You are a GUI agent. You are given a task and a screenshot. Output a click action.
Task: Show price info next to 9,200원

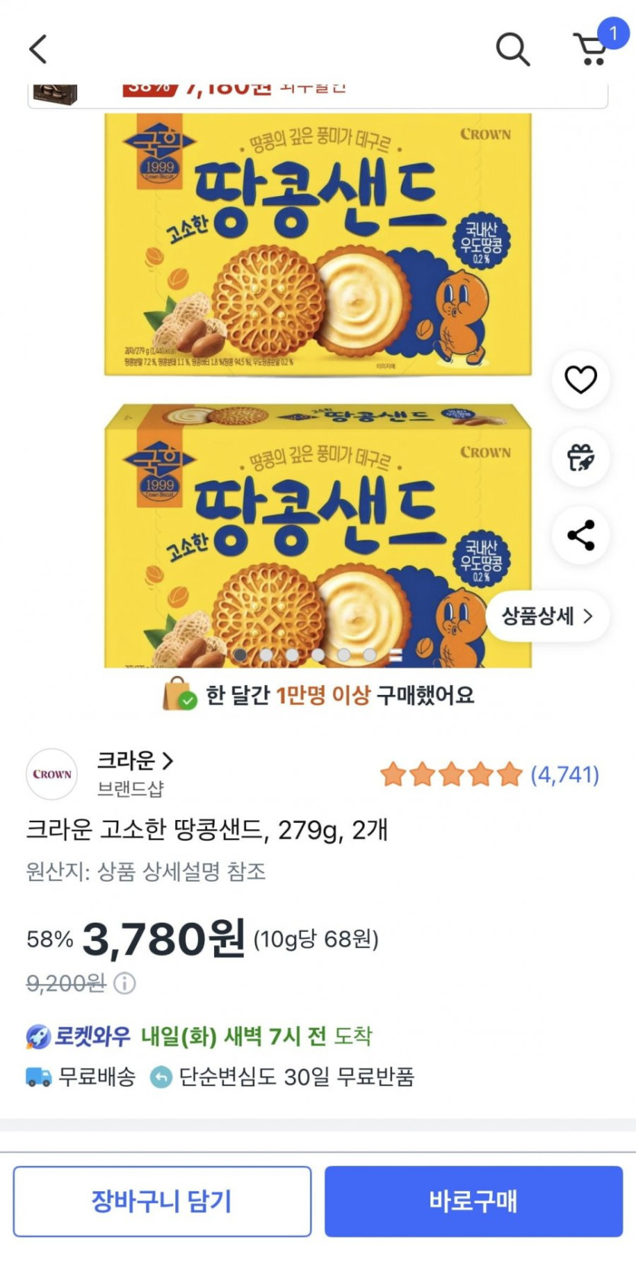(x=125, y=983)
